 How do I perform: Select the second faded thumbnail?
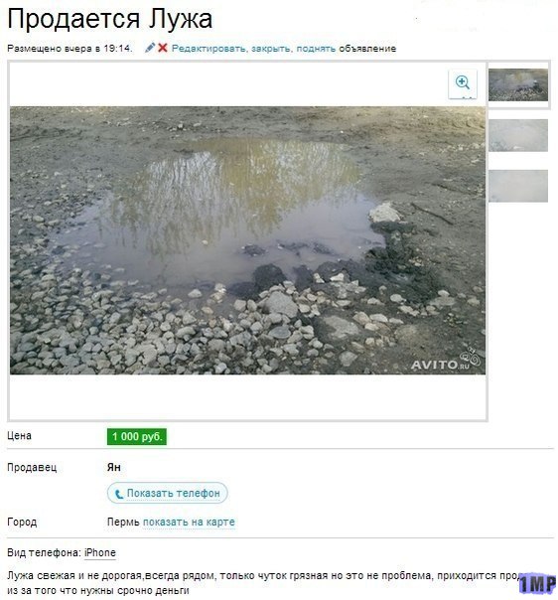point(518,135)
